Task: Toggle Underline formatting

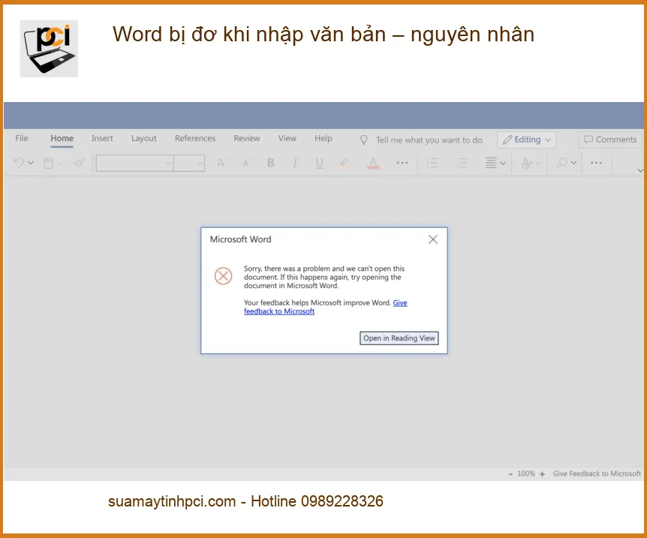Action: click(x=320, y=163)
